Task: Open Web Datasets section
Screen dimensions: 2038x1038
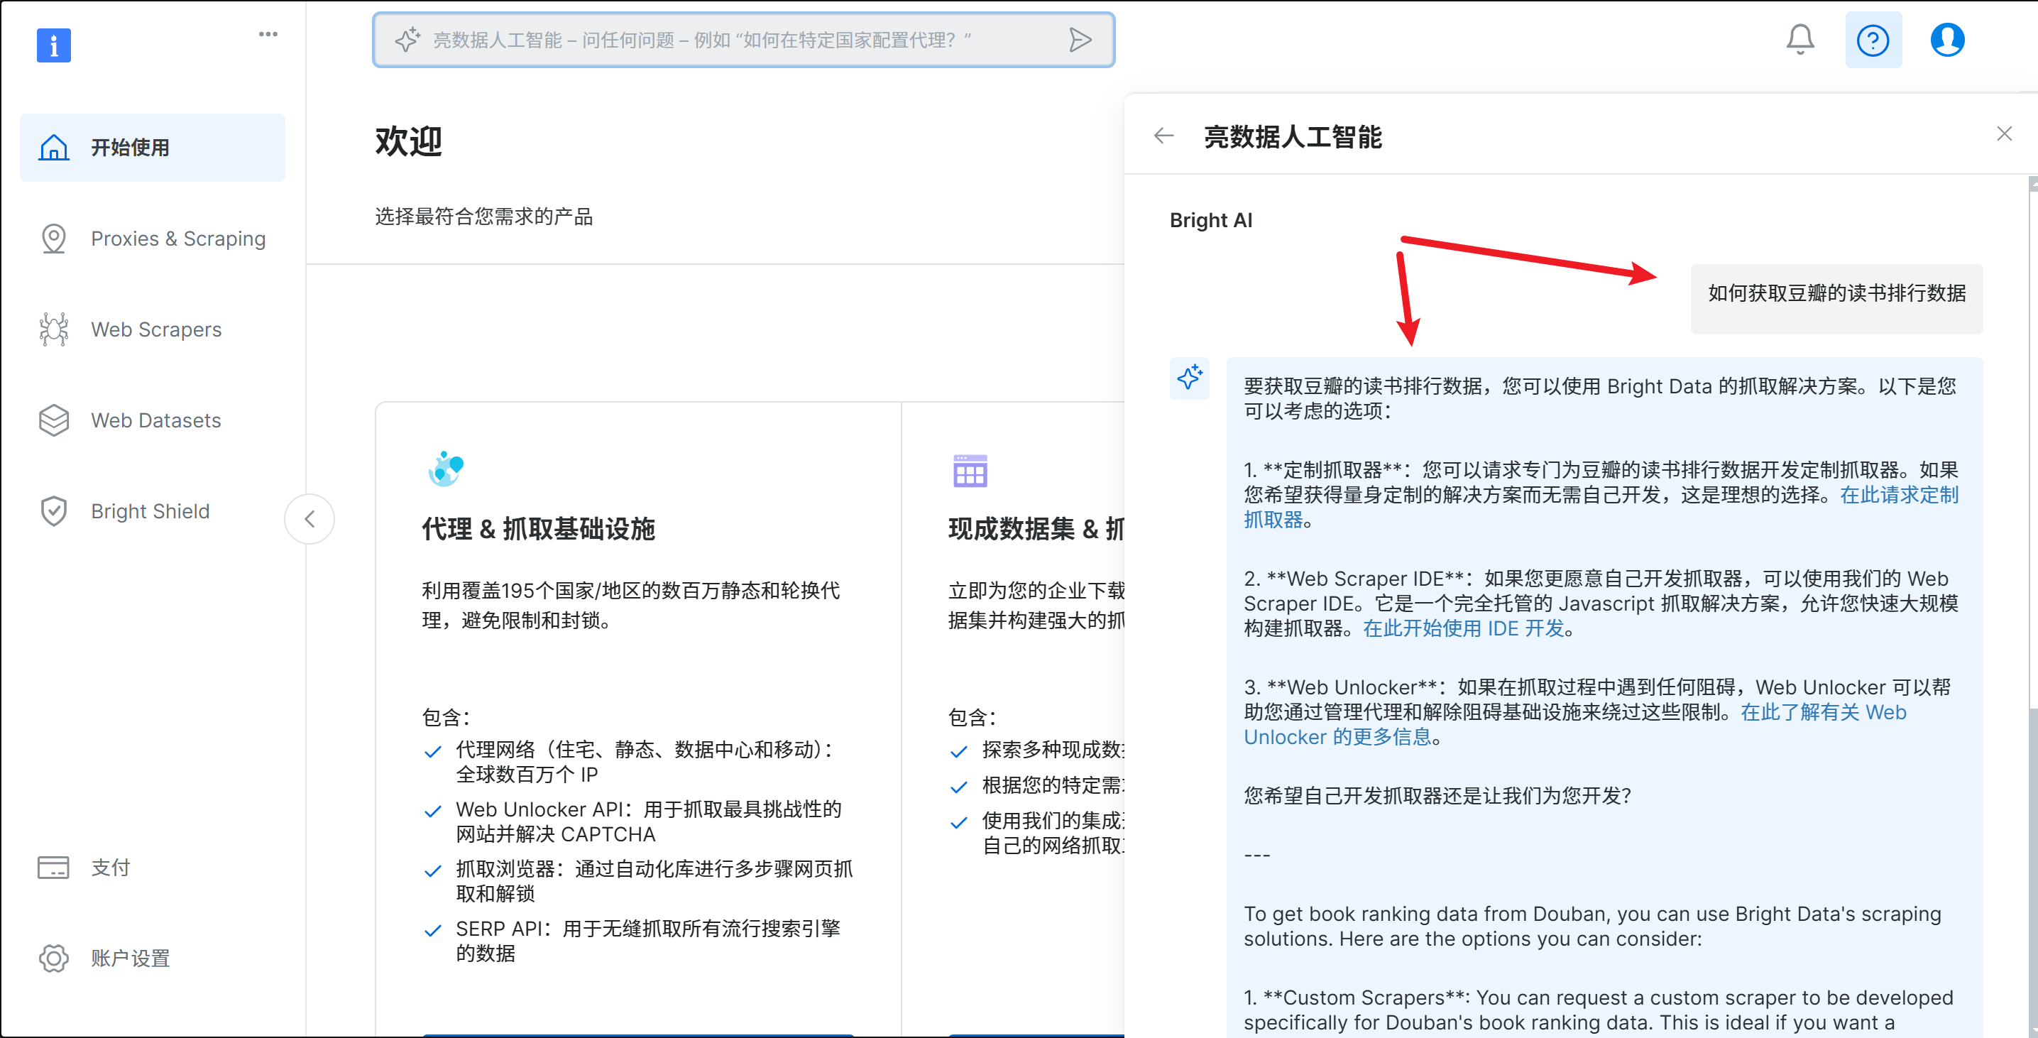Action: pyautogui.click(x=156, y=421)
